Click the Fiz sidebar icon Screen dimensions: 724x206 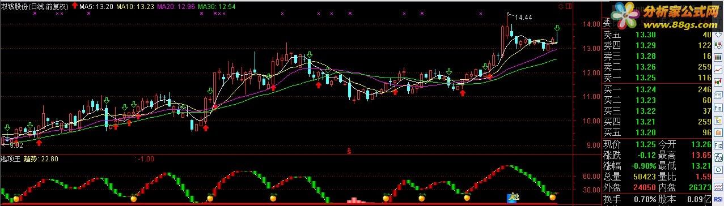pos(718,145)
